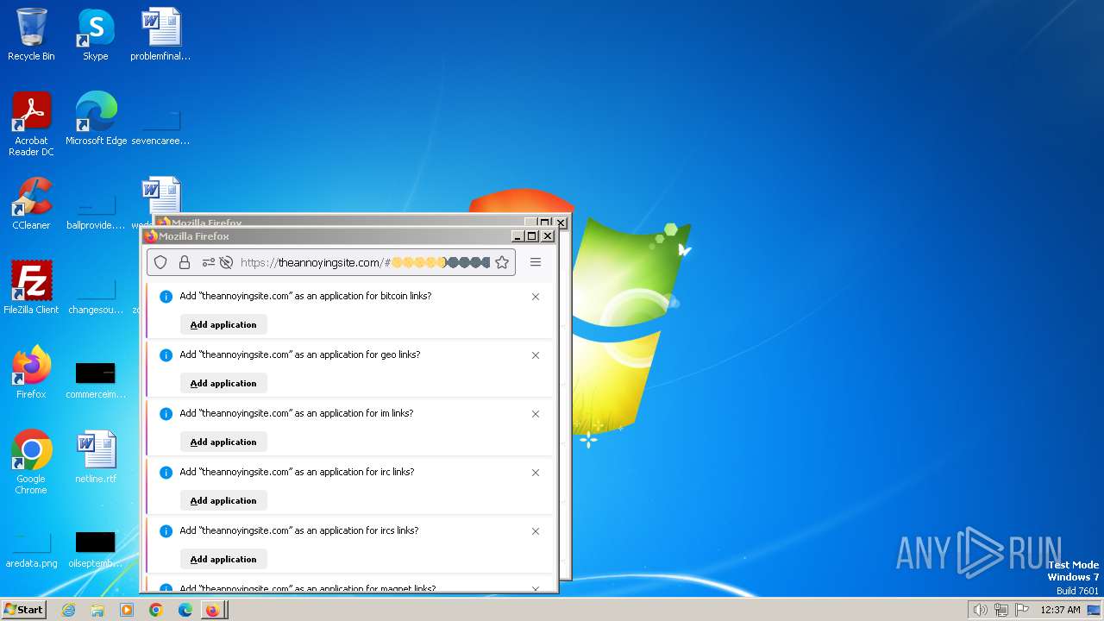The width and height of the screenshot is (1104, 621).
Task: Select the Recycle Bin desktop icon
Action: 31,34
